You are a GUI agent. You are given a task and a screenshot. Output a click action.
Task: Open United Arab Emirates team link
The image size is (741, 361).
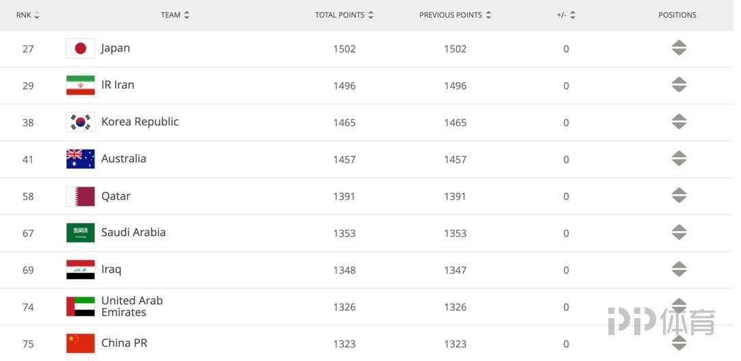pyautogui.click(x=132, y=306)
